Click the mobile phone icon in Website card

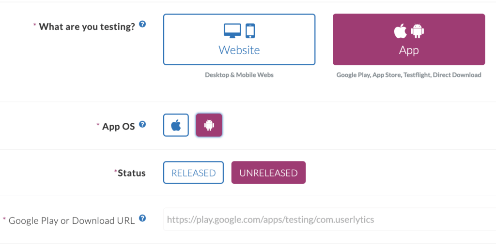250,30
